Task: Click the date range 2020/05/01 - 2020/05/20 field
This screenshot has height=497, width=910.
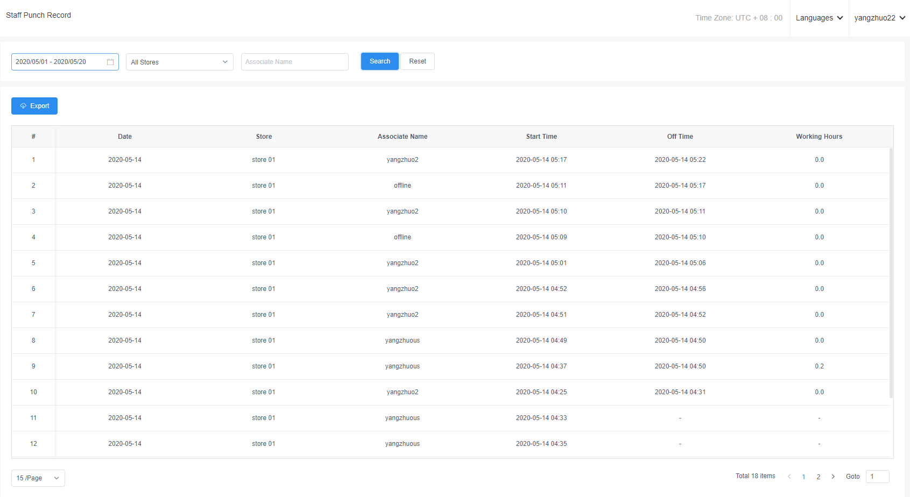Action: 59,62
